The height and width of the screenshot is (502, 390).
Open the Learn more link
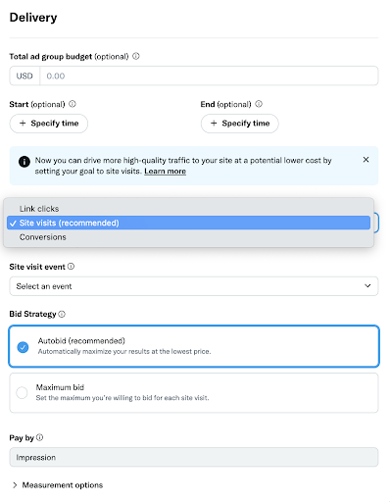pyautogui.click(x=165, y=172)
